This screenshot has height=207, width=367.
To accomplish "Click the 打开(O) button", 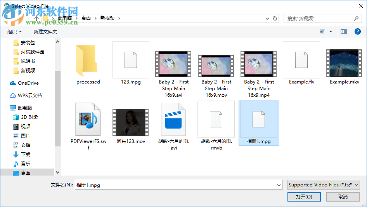I will 304,197.
